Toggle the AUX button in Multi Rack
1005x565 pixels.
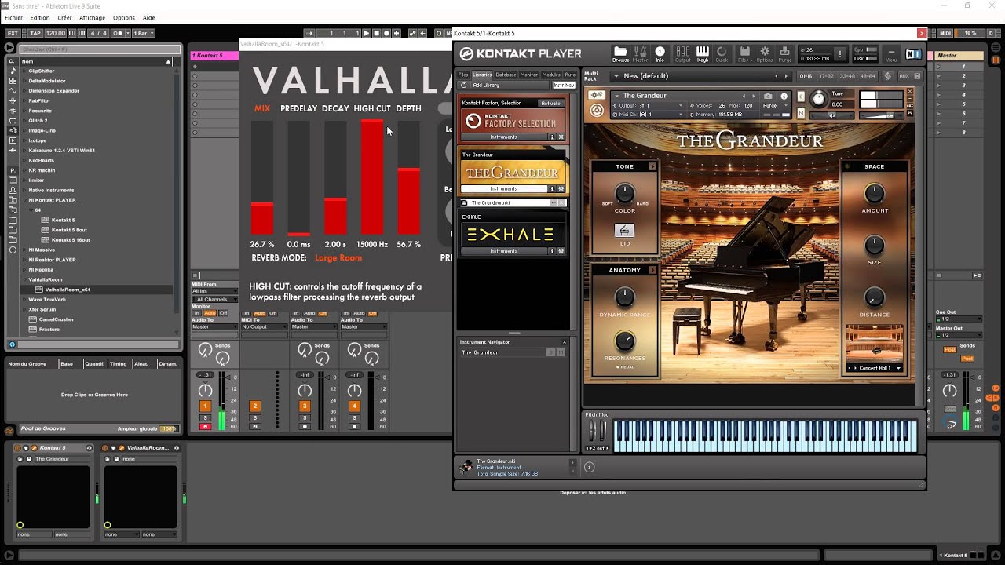(x=904, y=76)
